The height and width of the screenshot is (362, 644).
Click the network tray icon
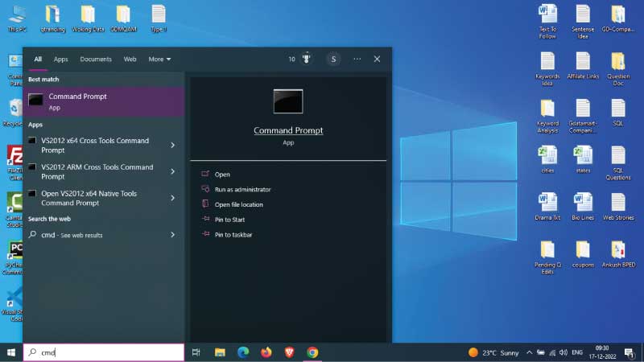(552, 352)
